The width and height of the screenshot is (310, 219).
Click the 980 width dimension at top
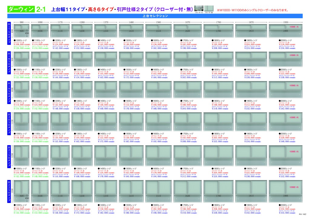21,22
